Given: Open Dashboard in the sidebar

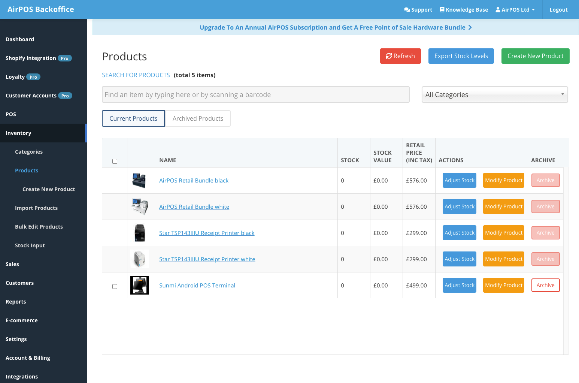Looking at the screenshot, I should tap(20, 39).
